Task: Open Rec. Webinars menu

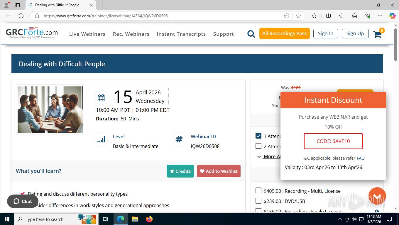Action: [x=131, y=34]
